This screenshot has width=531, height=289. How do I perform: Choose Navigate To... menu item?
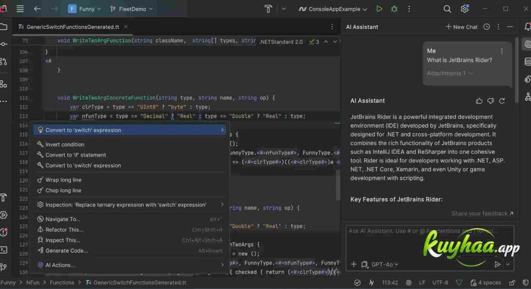[130, 219]
